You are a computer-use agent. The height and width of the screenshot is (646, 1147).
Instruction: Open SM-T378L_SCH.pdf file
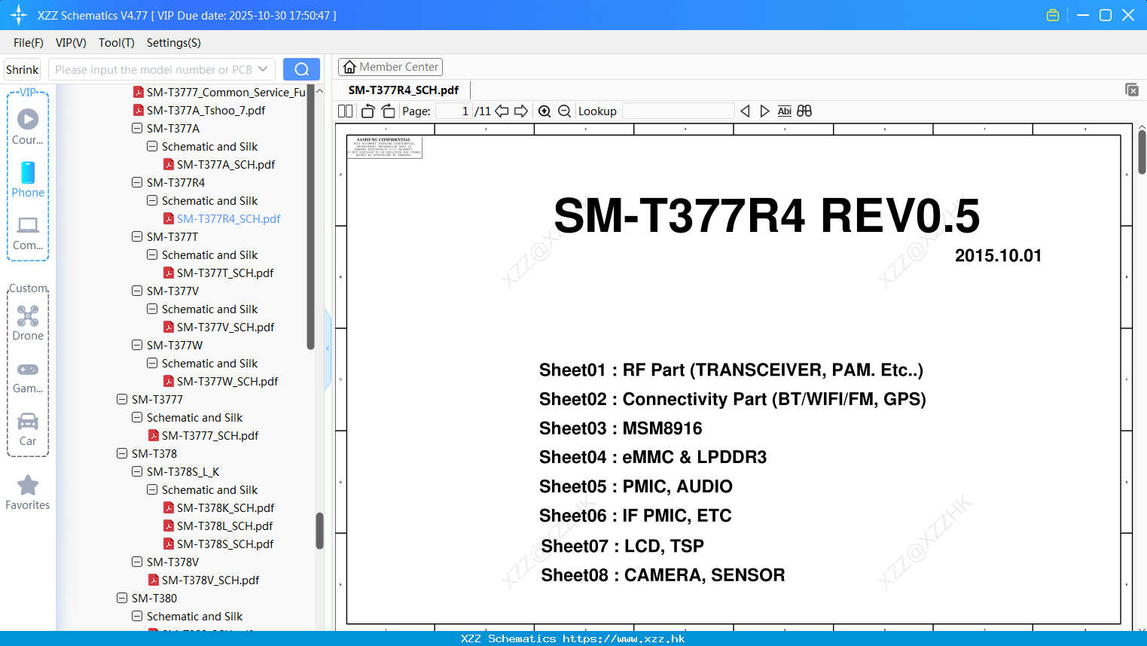218,526
